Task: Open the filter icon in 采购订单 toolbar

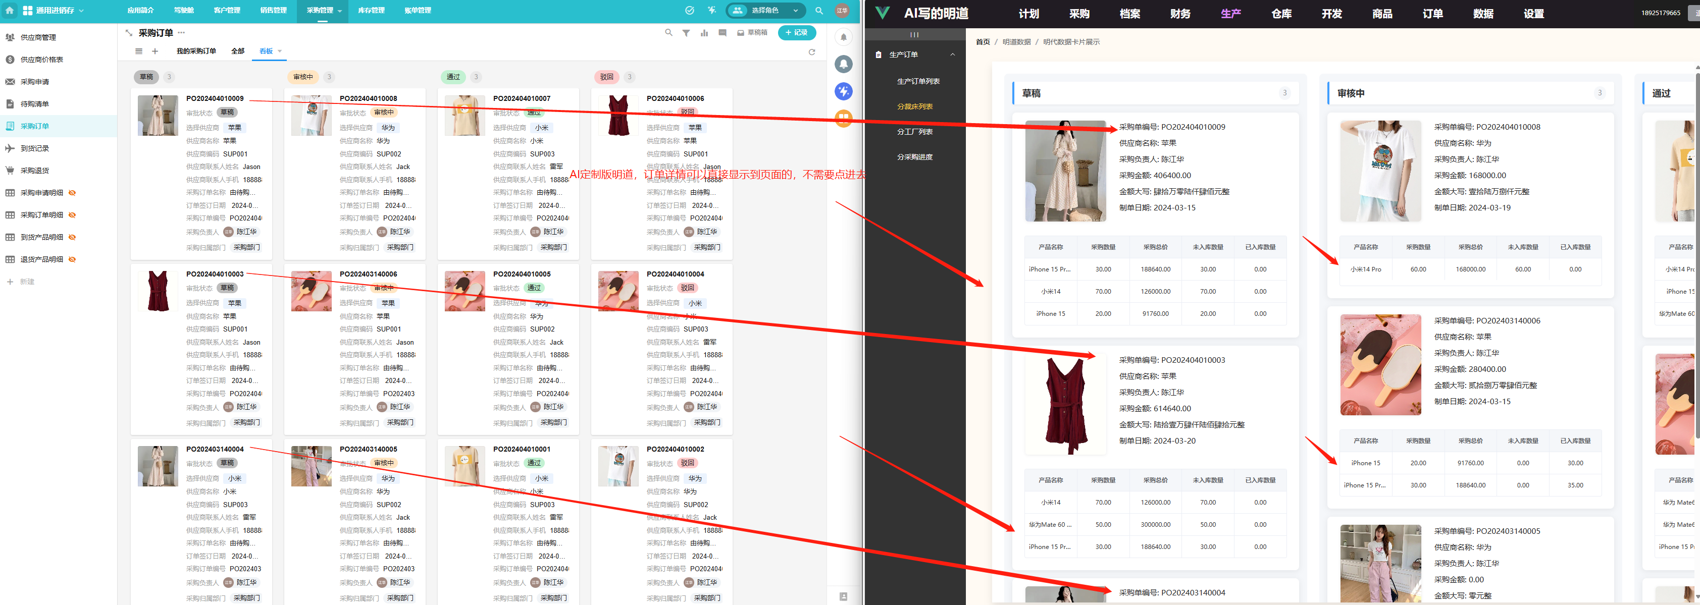Action: tap(686, 33)
